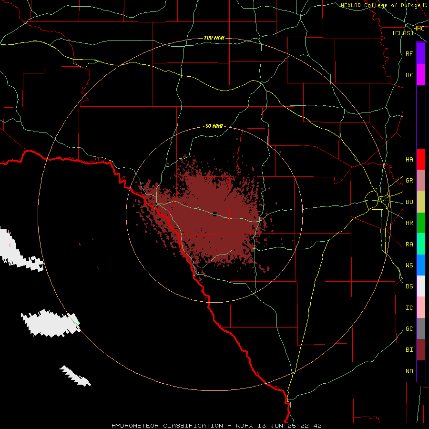Click the BD legend label
This screenshot has height=429, width=429.
click(409, 202)
